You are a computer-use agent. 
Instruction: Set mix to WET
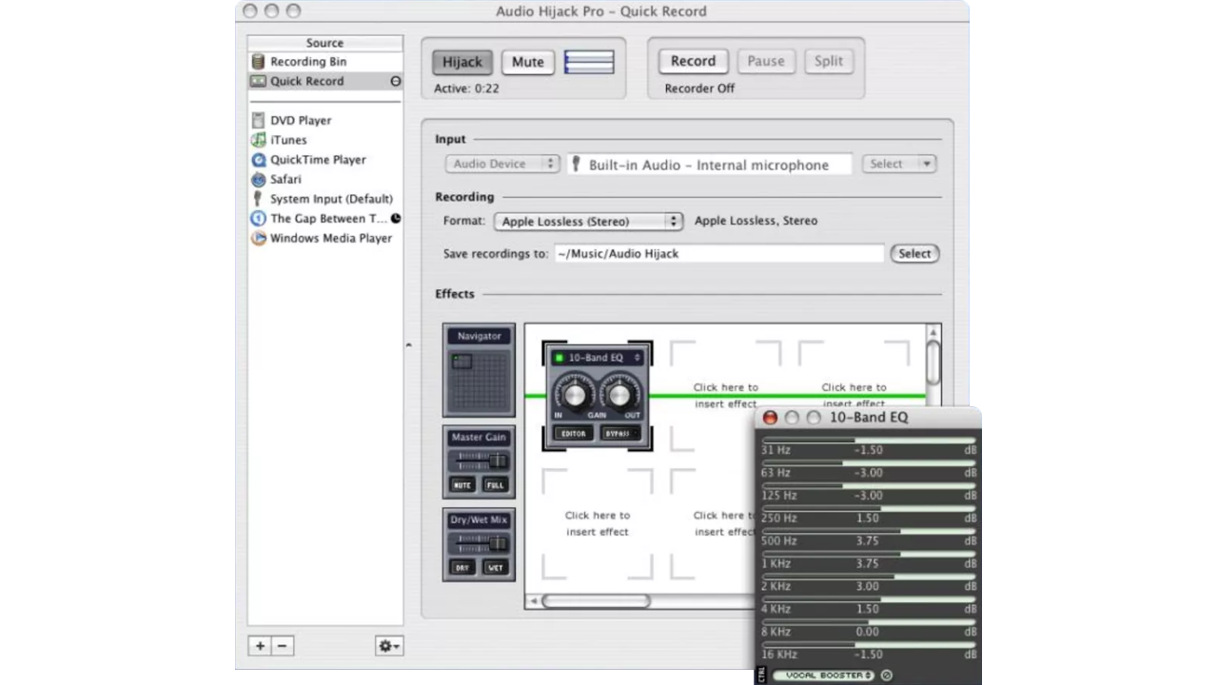click(x=495, y=568)
